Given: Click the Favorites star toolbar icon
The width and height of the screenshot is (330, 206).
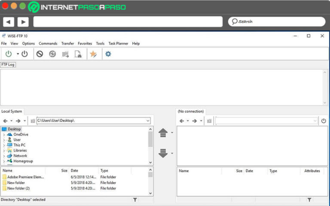Looking at the screenshot, I should pos(93,54).
